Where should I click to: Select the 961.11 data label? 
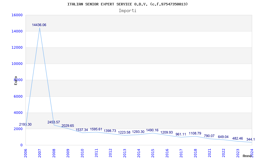[181, 134]
